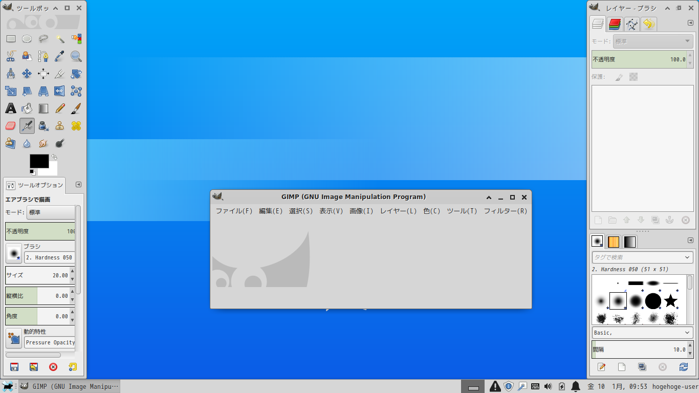
Task: Open the ファイル(F) menu
Action: (234, 211)
